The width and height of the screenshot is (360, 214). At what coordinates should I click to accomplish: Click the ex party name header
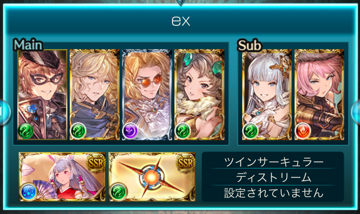181,21
